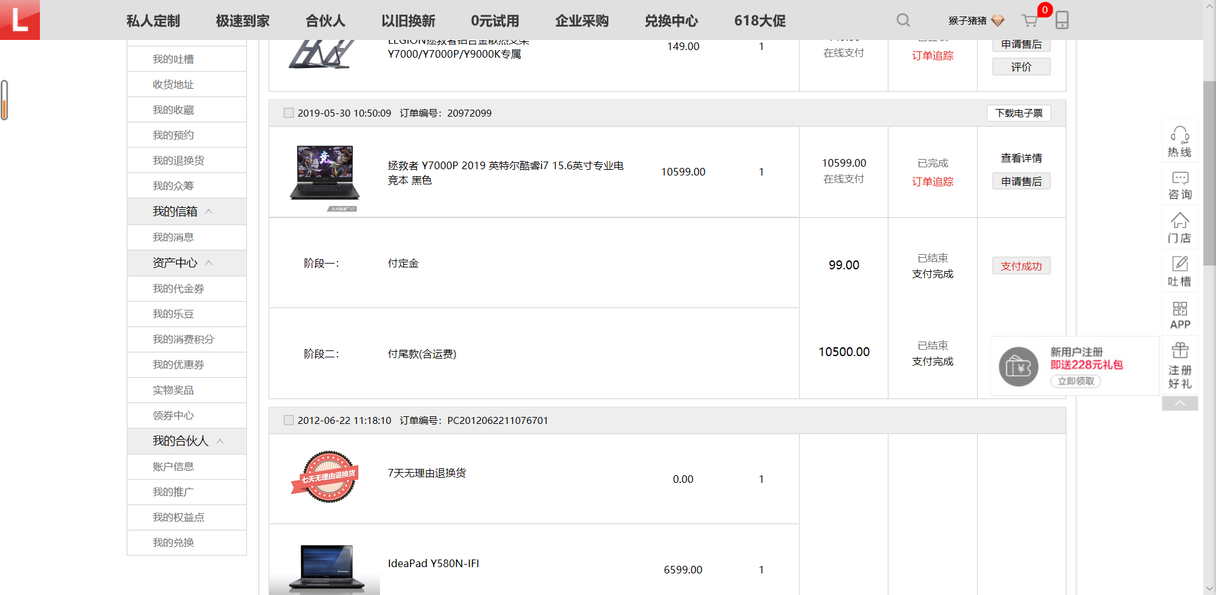This screenshot has height=595, width=1216.
Task: Collapse the 资产中心 sidebar section
Action: [208, 263]
